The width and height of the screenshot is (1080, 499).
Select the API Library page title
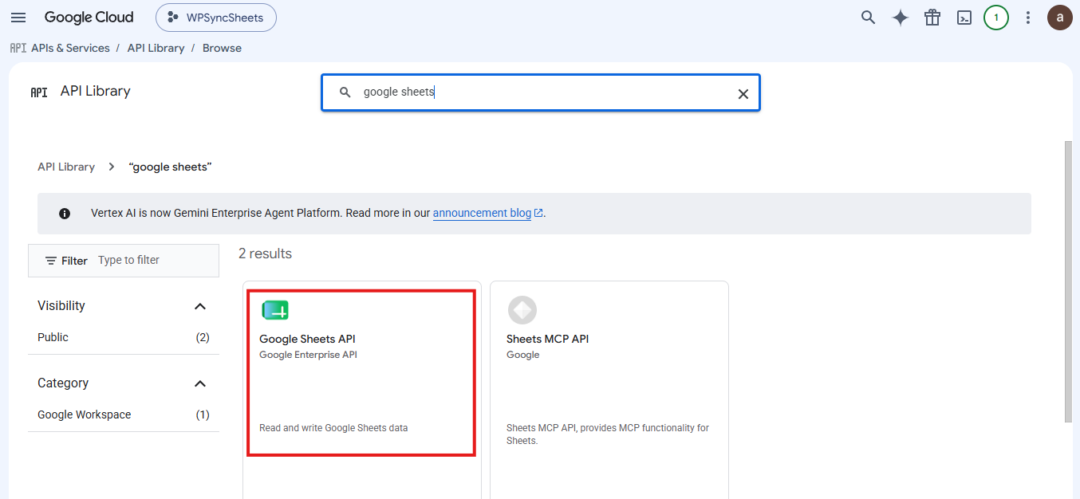coord(96,91)
